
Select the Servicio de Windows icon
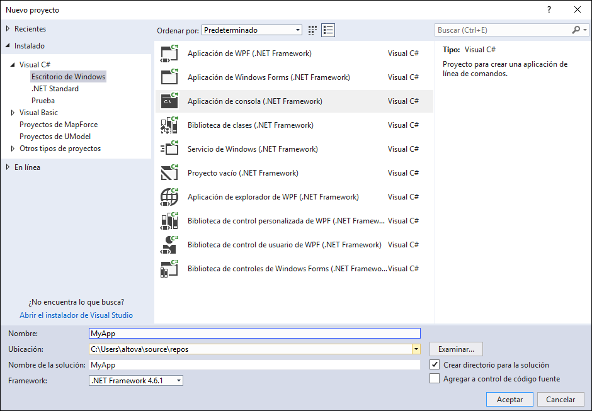point(169,149)
